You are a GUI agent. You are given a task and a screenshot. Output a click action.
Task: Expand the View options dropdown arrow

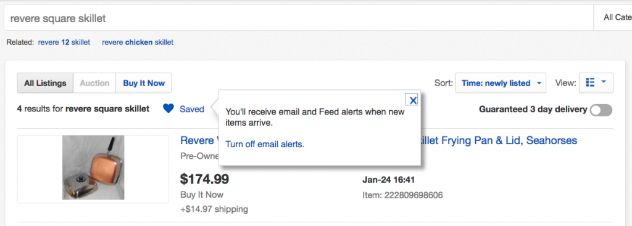[604, 82]
